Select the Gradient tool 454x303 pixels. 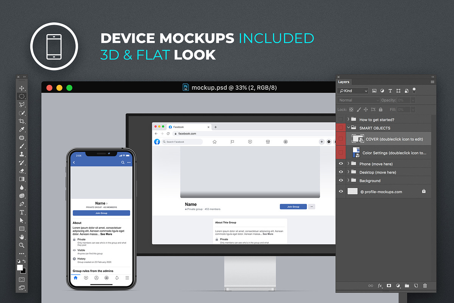coord(22,179)
